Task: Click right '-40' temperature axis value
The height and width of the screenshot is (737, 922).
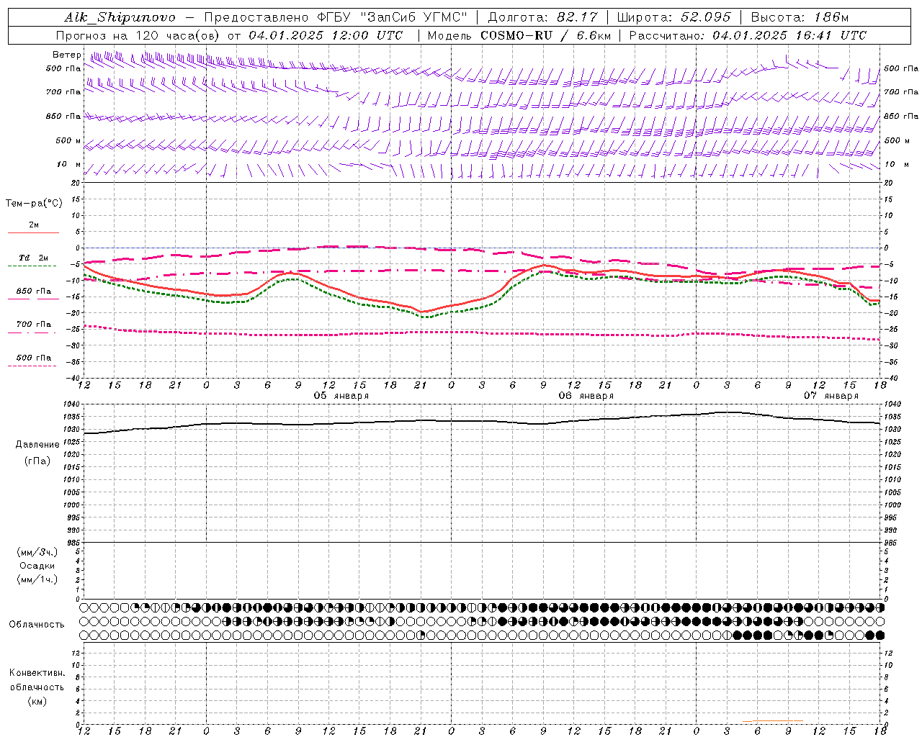Action: coord(890,378)
